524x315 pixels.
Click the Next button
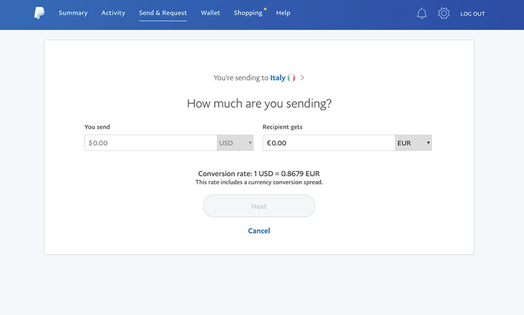(x=259, y=206)
